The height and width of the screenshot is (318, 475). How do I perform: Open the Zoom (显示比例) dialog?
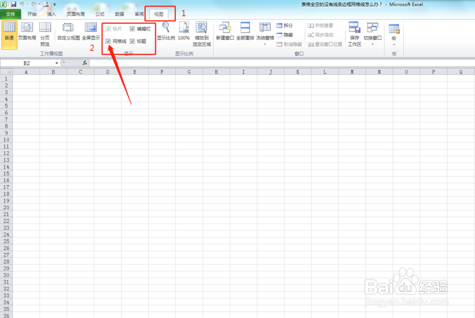[x=166, y=31]
